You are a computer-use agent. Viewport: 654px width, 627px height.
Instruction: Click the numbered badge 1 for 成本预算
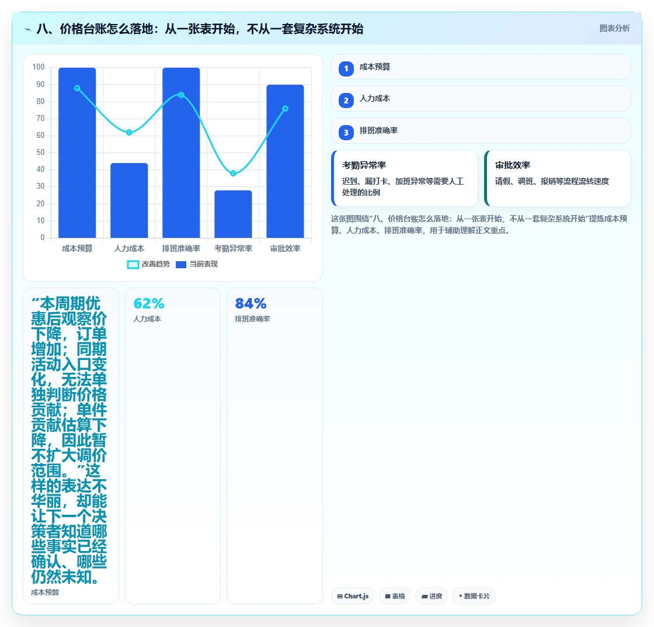(x=346, y=69)
